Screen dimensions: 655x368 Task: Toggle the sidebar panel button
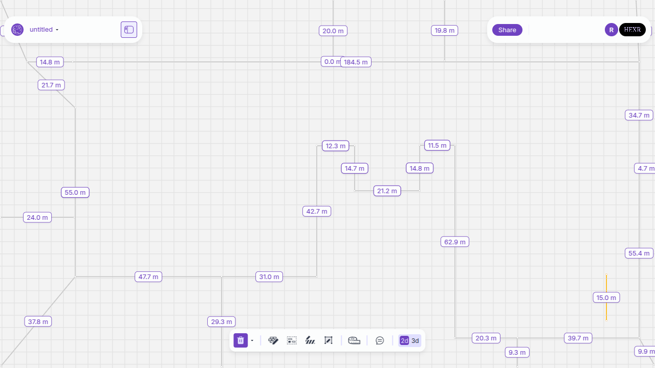129,30
